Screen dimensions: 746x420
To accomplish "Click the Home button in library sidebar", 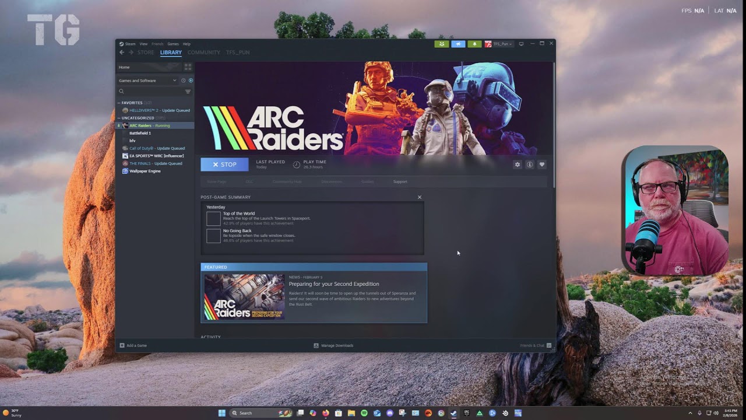I will pos(149,67).
